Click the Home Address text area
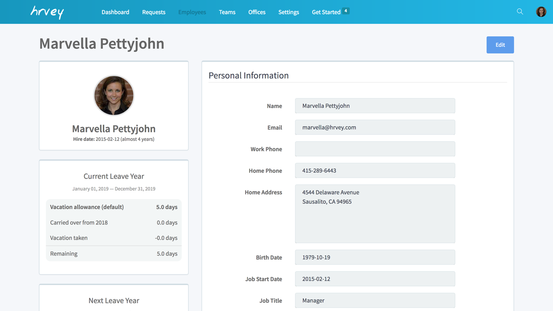 click(375, 213)
